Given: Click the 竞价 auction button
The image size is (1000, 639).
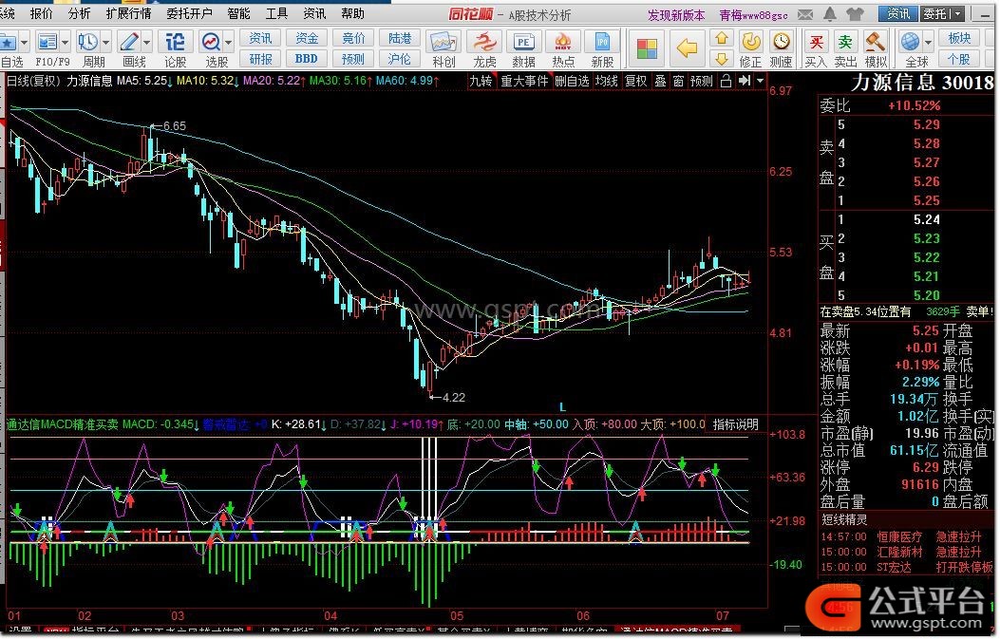Looking at the screenshot, I should 353,38.
